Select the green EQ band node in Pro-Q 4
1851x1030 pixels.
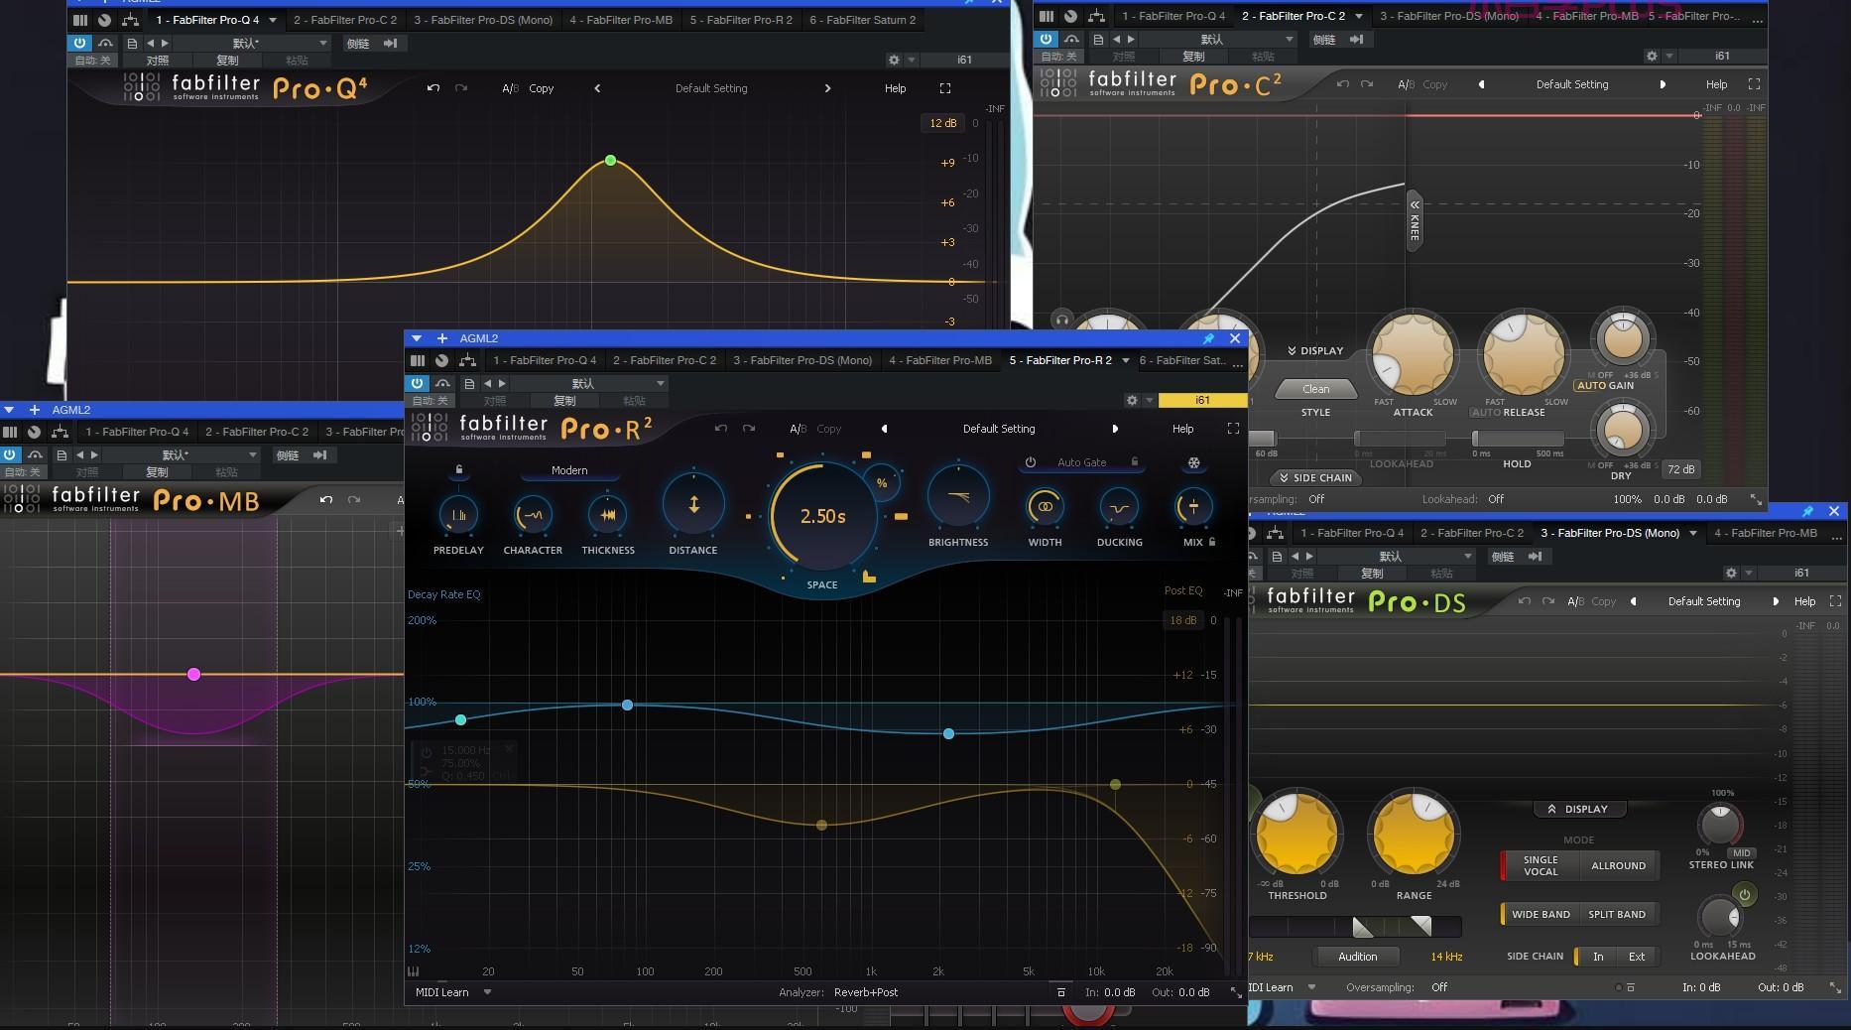(610, 160)
